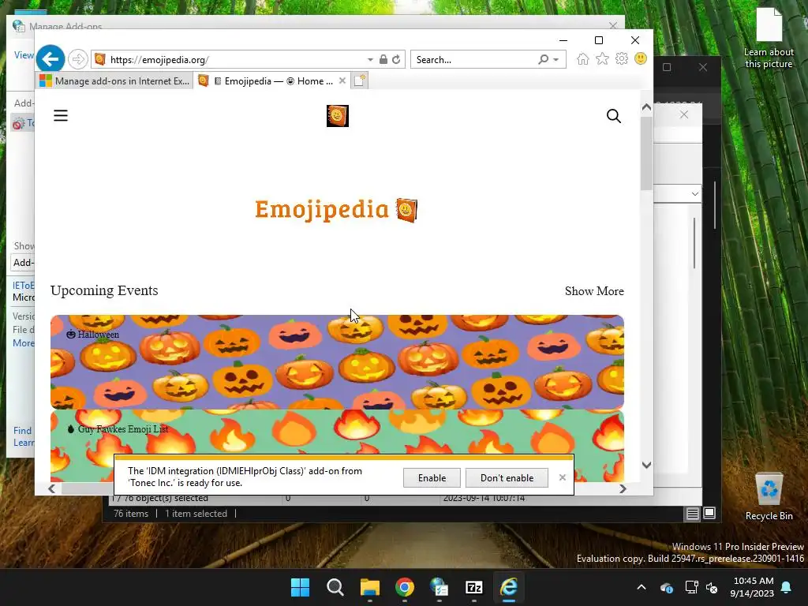
Task: Select the Emojipedia Home tab
Action: (272, 81)
